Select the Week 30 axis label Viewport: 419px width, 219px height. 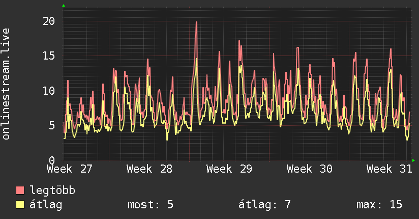pos(310,169)
